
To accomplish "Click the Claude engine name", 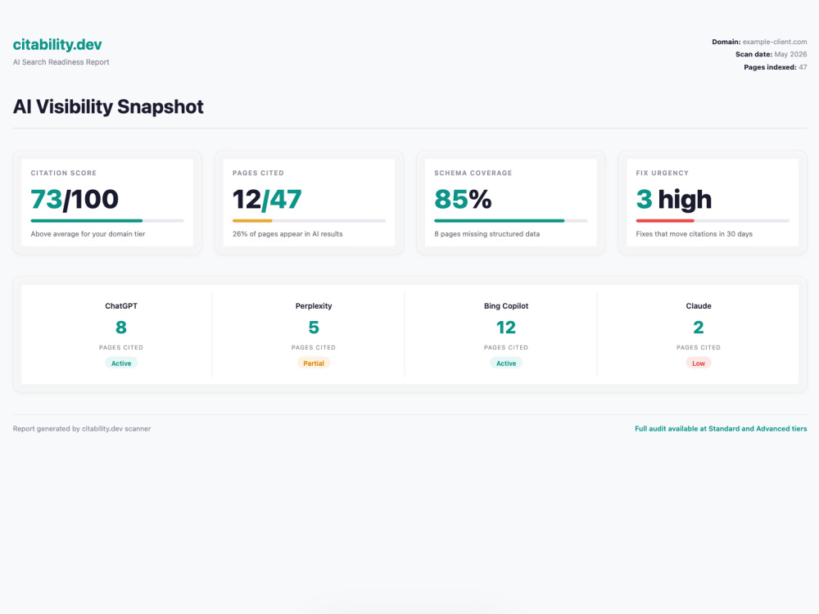I will 699,306.
